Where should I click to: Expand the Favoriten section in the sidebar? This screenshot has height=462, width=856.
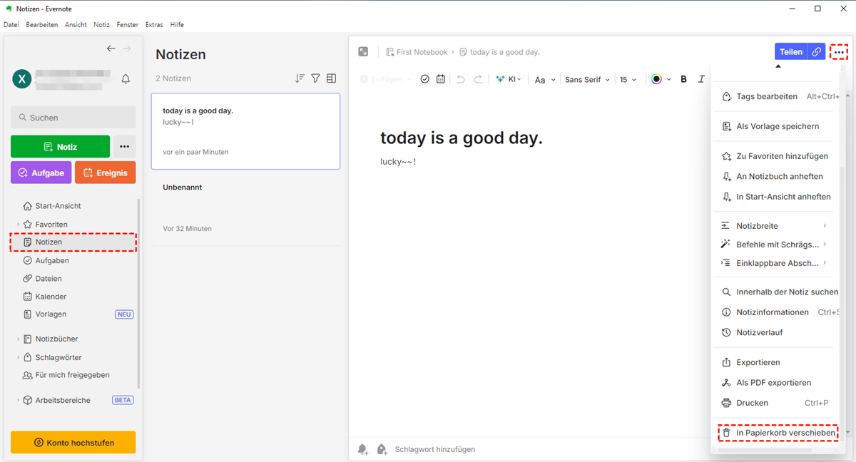pos(19,225)
